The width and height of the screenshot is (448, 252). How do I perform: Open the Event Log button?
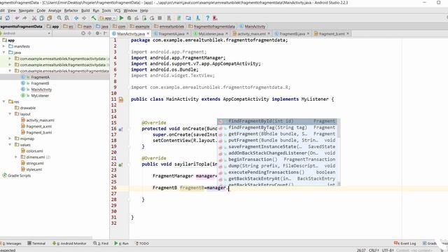click(405, 244)
